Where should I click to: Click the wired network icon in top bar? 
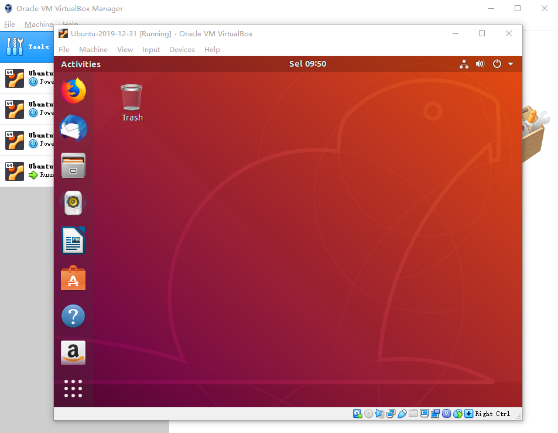pyautogui.click(x=464, y=64)
